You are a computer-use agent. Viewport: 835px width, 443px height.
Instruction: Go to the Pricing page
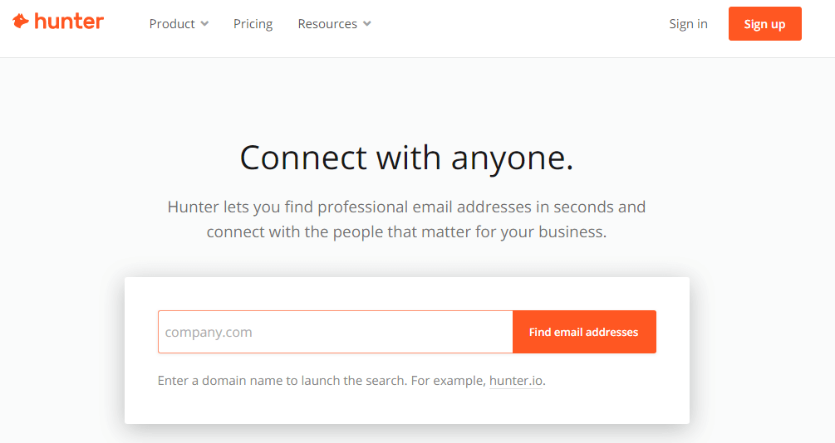click(x=253, y=24)
